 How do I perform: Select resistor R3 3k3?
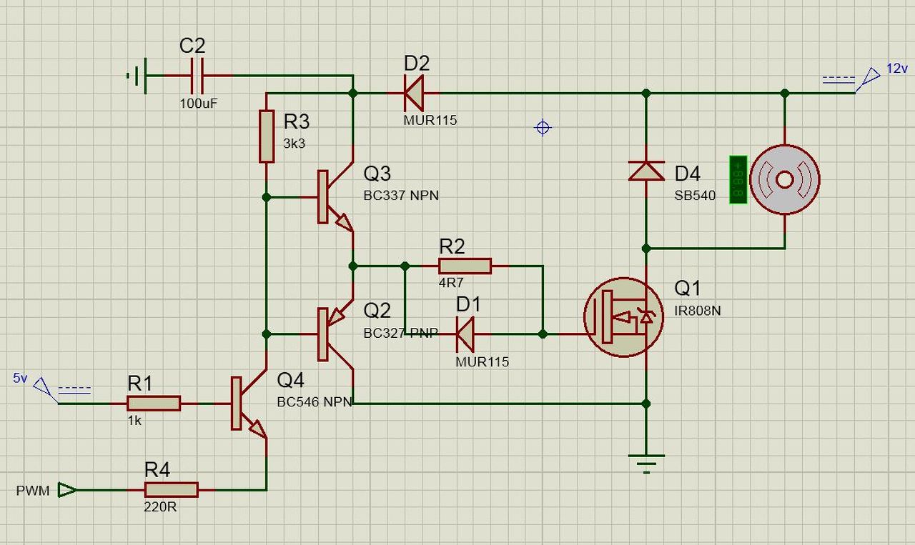[266, 136]
